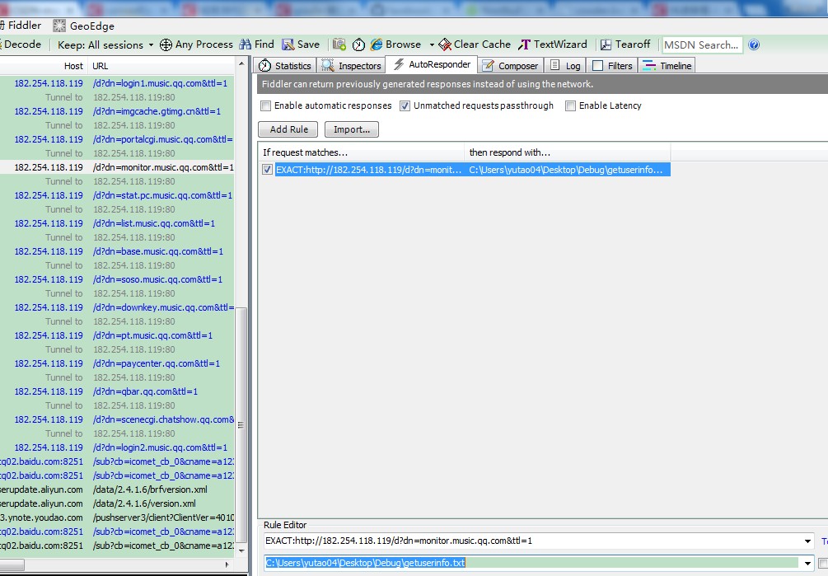Click the getuserinfo.txt response path field

point(533,564)
